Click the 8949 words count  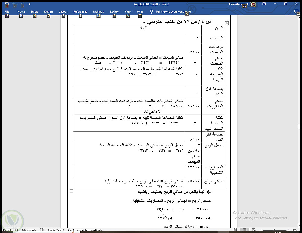point(29,230)
